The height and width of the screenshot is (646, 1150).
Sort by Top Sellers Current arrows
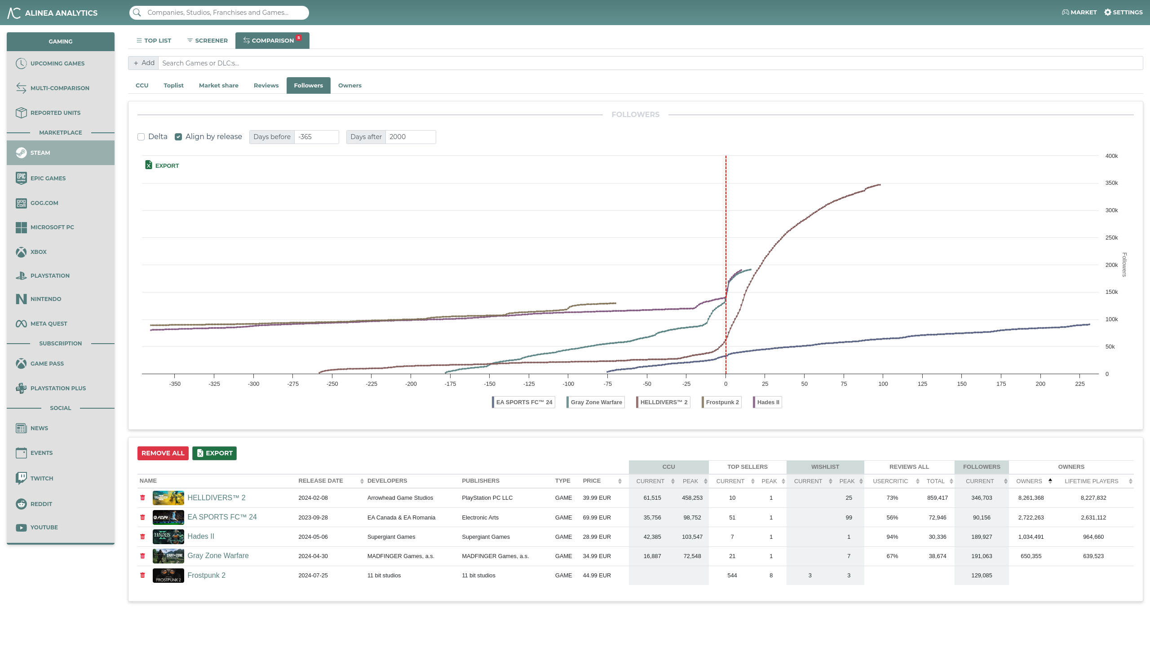pyautogui.click(x=753, y=481)
